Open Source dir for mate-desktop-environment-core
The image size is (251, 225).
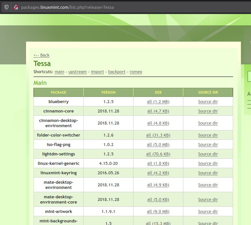point(208,199)
